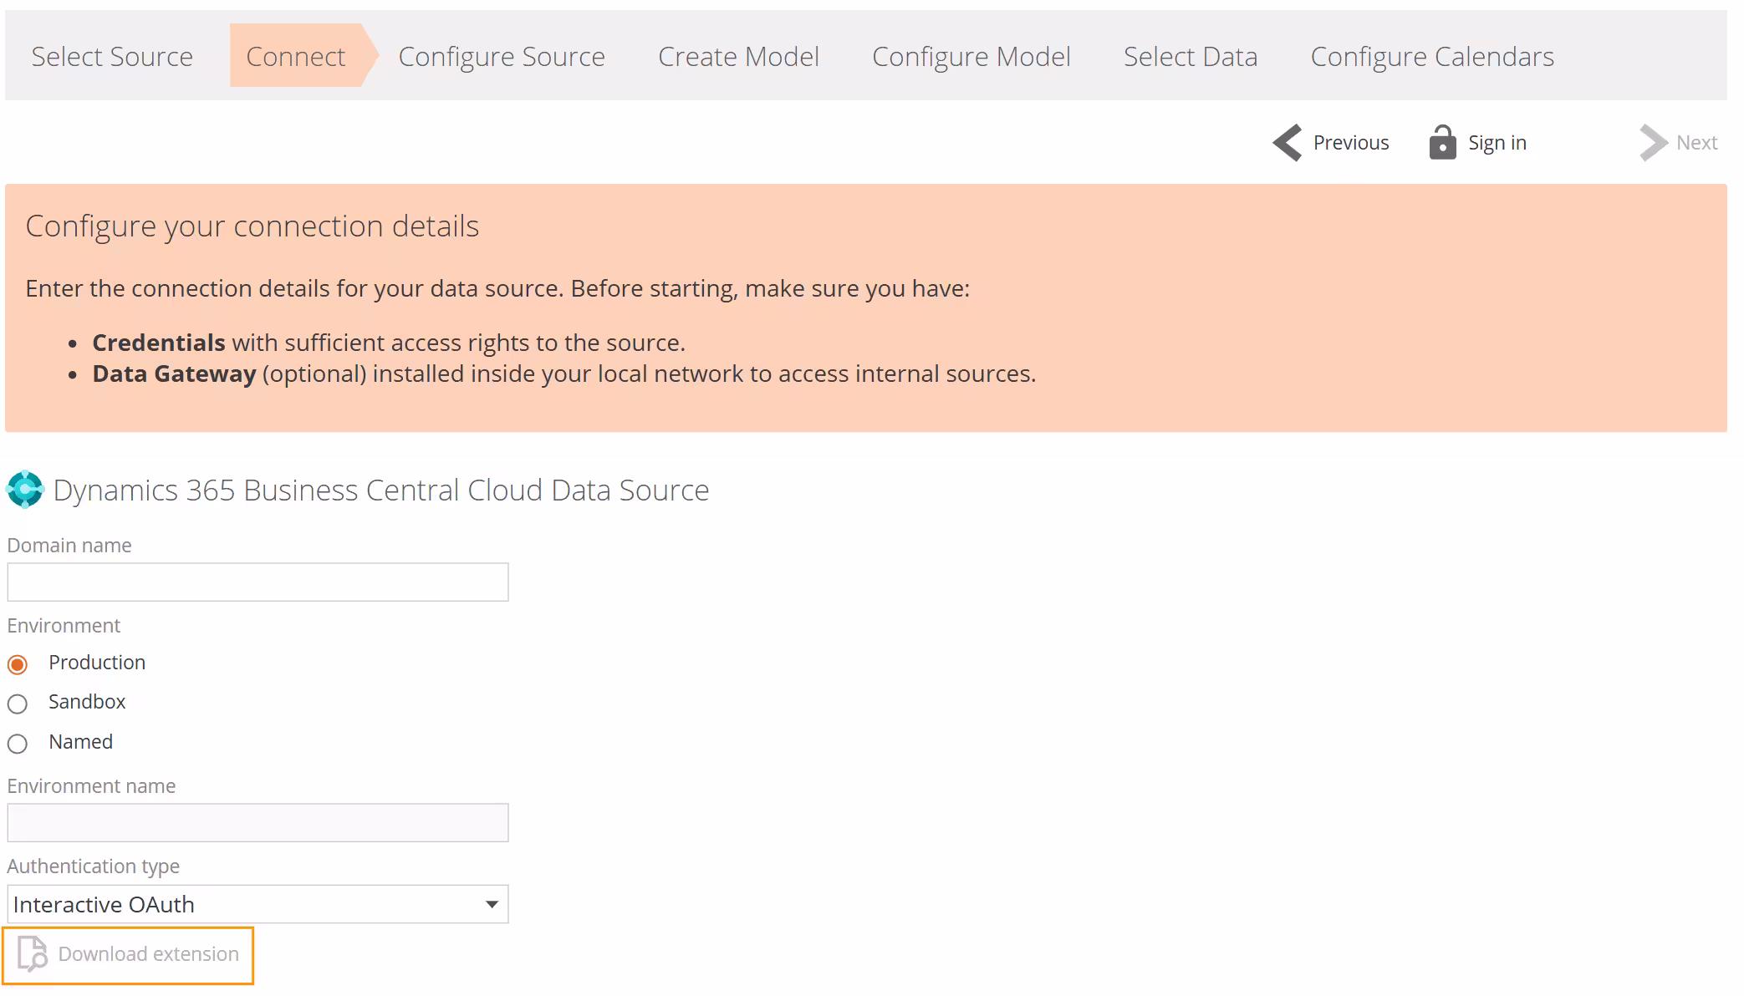Click the 'Dynamics 365 Business Central Cloud Data Source' title

[381, 490]
